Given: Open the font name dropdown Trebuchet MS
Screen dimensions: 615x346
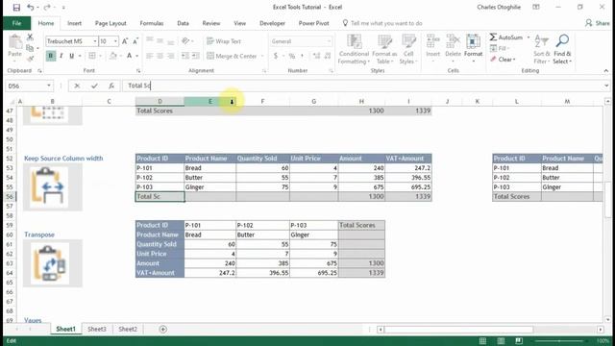Looking at the screenshot, I should 95,41.
